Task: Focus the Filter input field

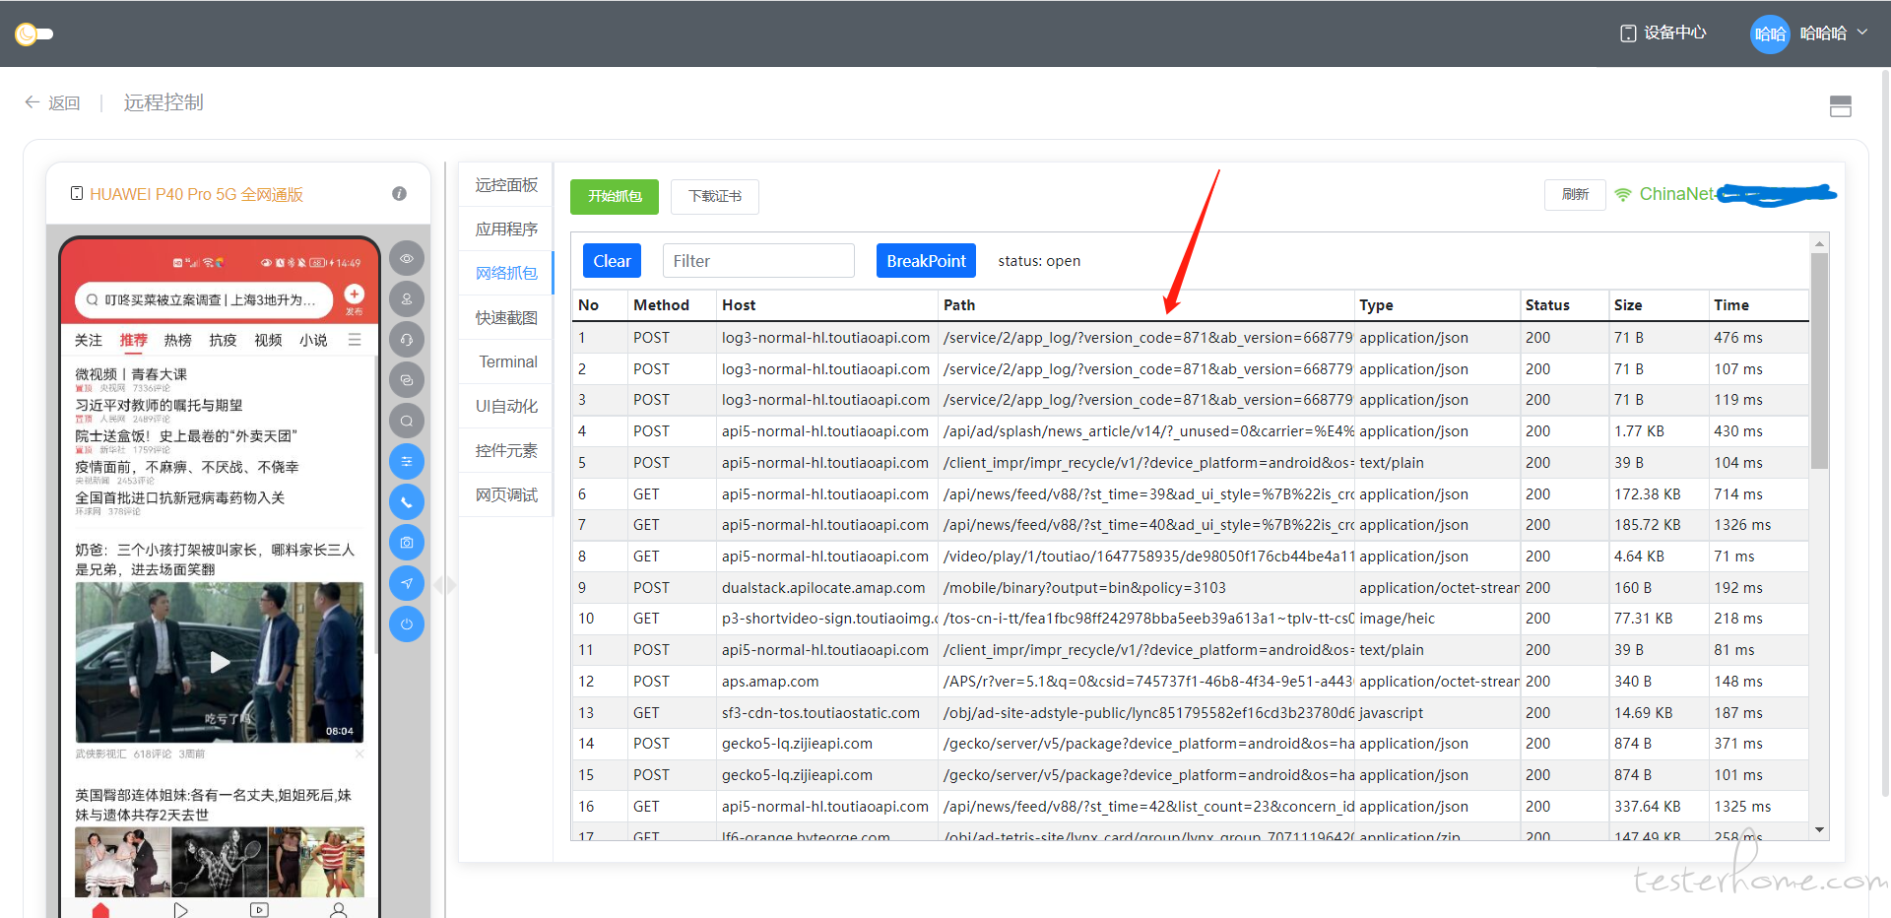Action: click(x=757, y=261)
